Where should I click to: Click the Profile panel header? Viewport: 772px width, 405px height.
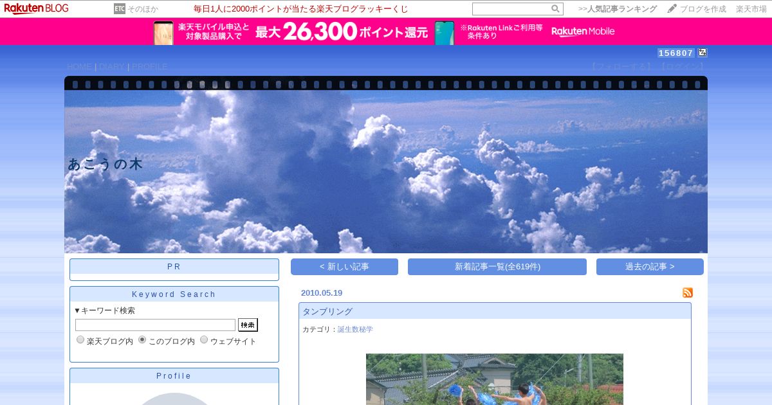[x=174, y=376]
